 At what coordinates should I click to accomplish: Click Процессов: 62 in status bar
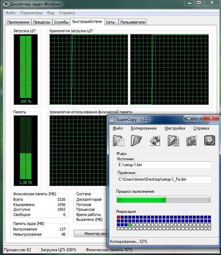tap(17, 250)
